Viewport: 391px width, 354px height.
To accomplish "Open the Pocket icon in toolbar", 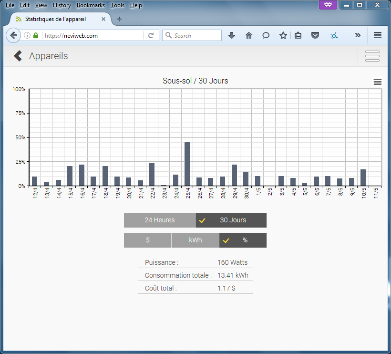I will click(315, 35).
